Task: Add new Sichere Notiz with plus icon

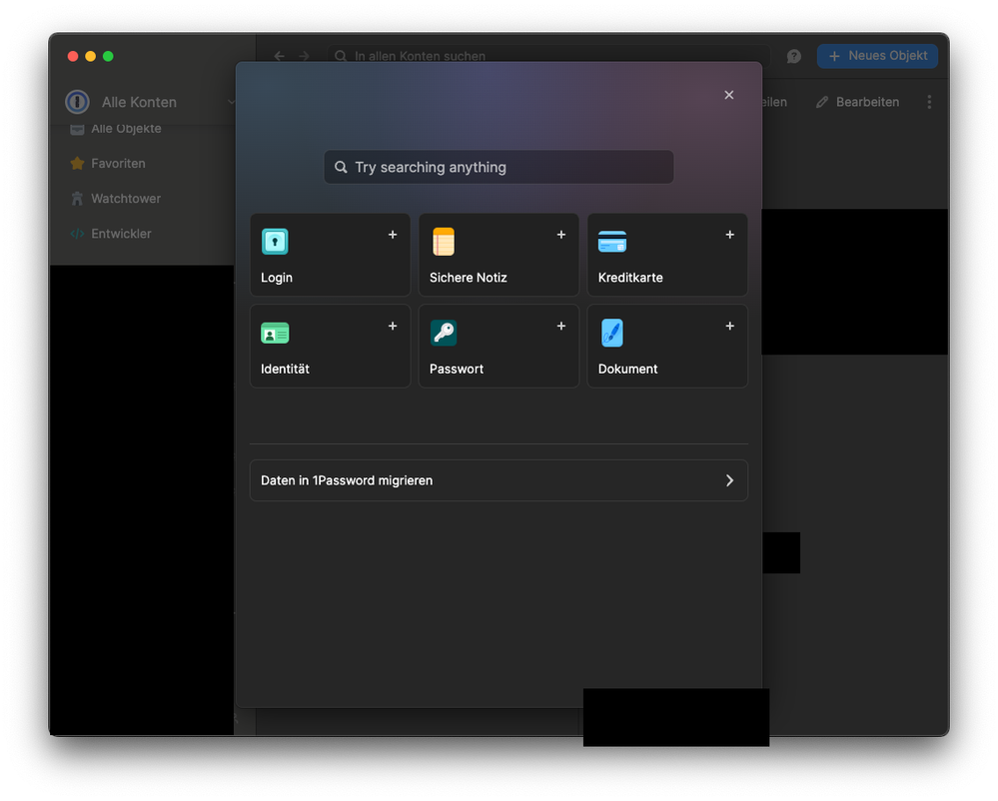Action: [561, 235]
